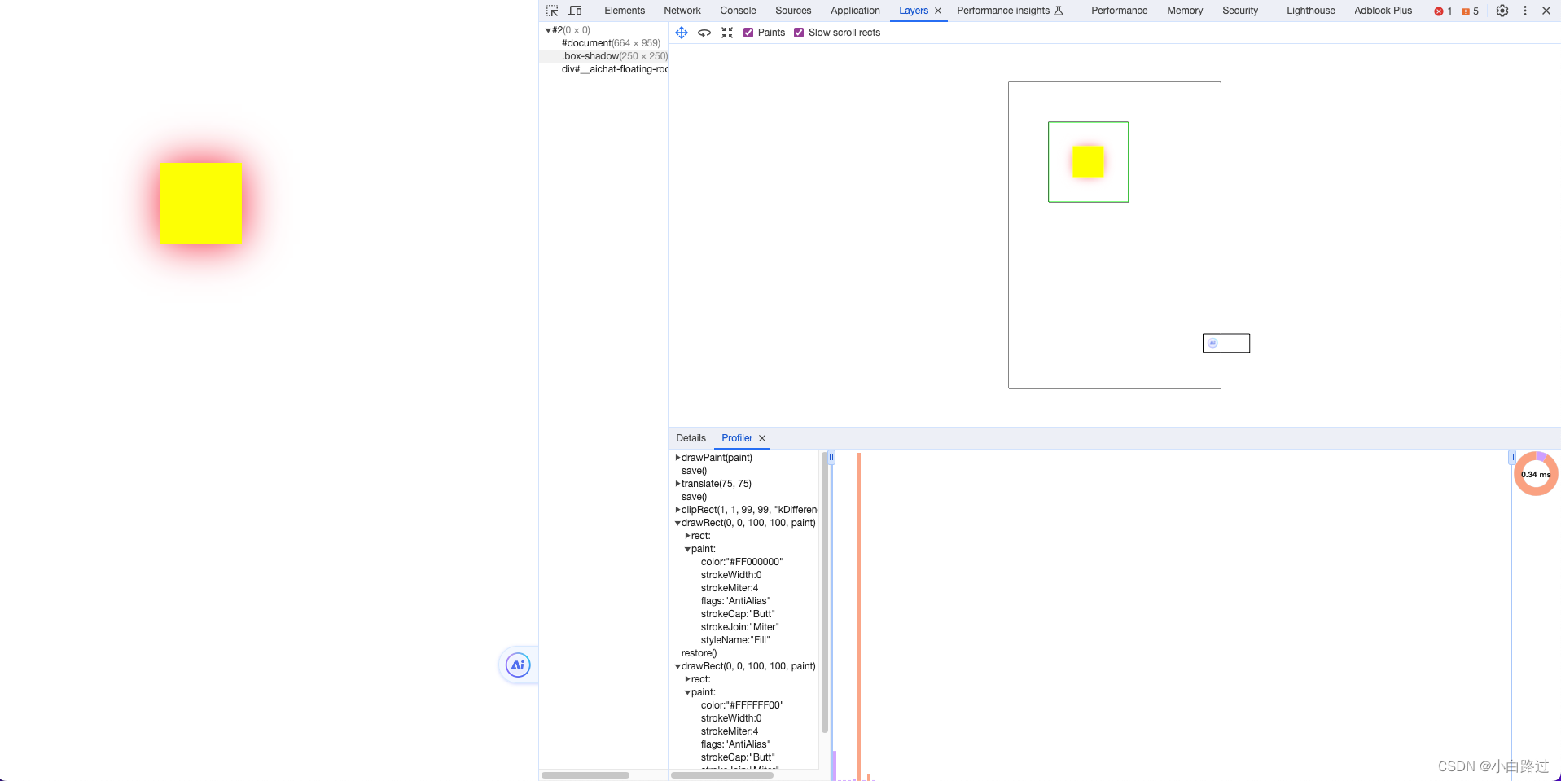Click the right paint profiler range handle
This screenshot has height=781, width=1561.
pos(1512,458)
